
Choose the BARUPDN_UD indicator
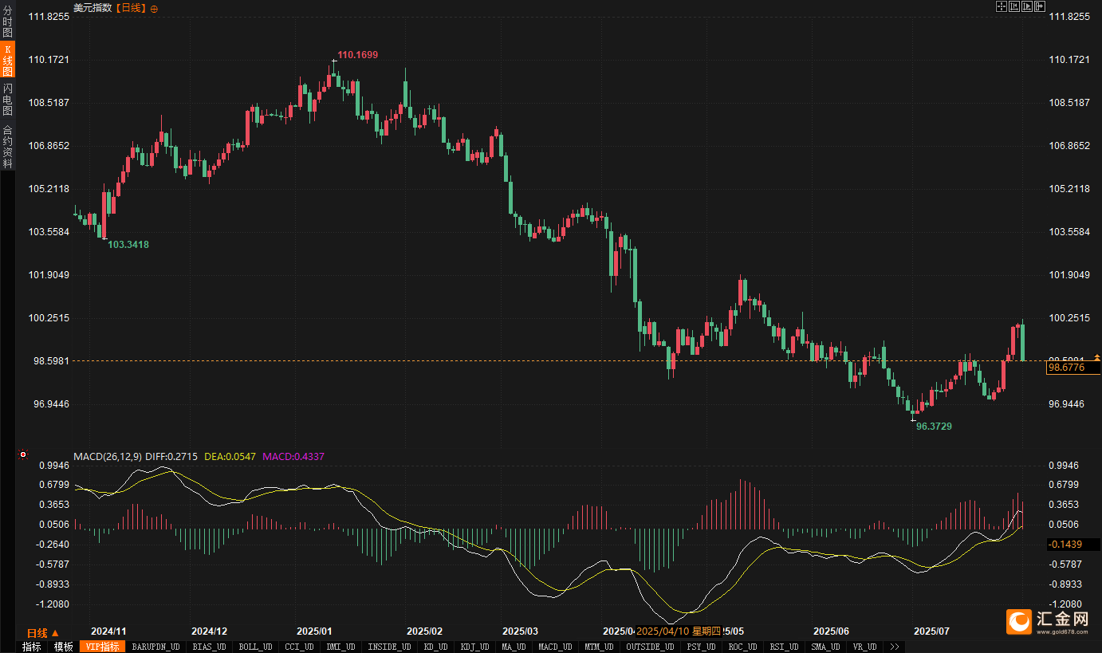coord(155,647)
